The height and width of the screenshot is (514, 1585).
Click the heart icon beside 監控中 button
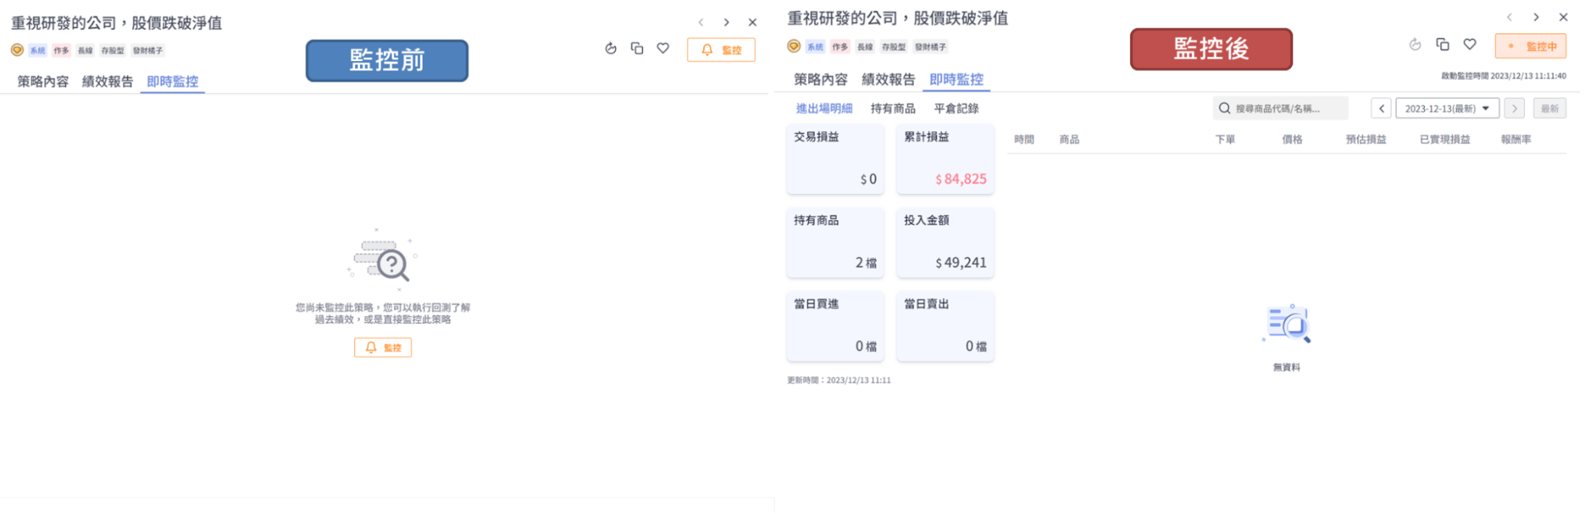point(1469,45)
